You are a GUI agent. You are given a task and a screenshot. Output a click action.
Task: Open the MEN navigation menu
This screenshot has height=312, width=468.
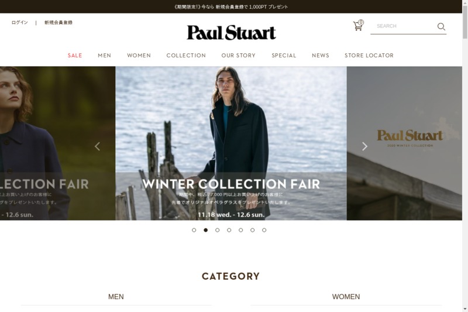coord(105,56)
